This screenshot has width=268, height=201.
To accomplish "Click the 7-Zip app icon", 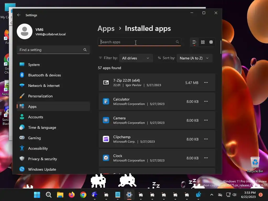I will click(x=106, y=82).
